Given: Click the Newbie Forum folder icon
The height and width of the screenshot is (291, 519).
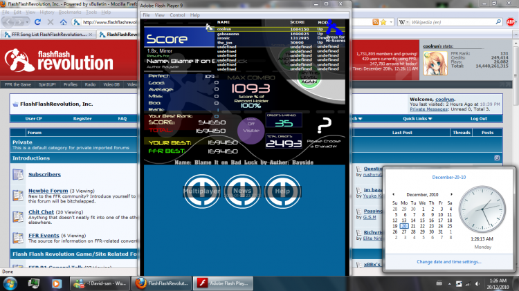Looking at the screenshot, I should (18, 196).
